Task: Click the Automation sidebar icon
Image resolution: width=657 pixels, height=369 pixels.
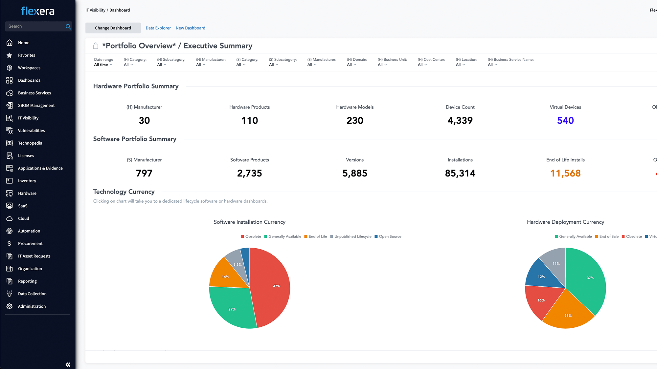Action: click(10, 231)
